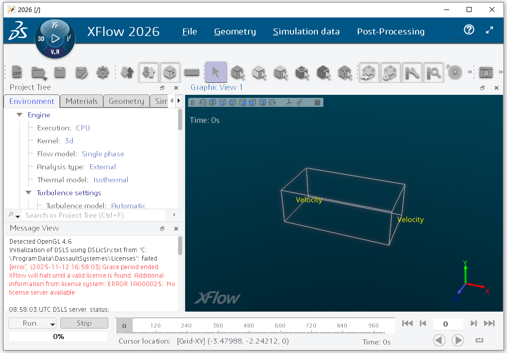Activate the arrow selection tool above Graphic View
This screenshot has height=353, width=507.
[216, 72]
